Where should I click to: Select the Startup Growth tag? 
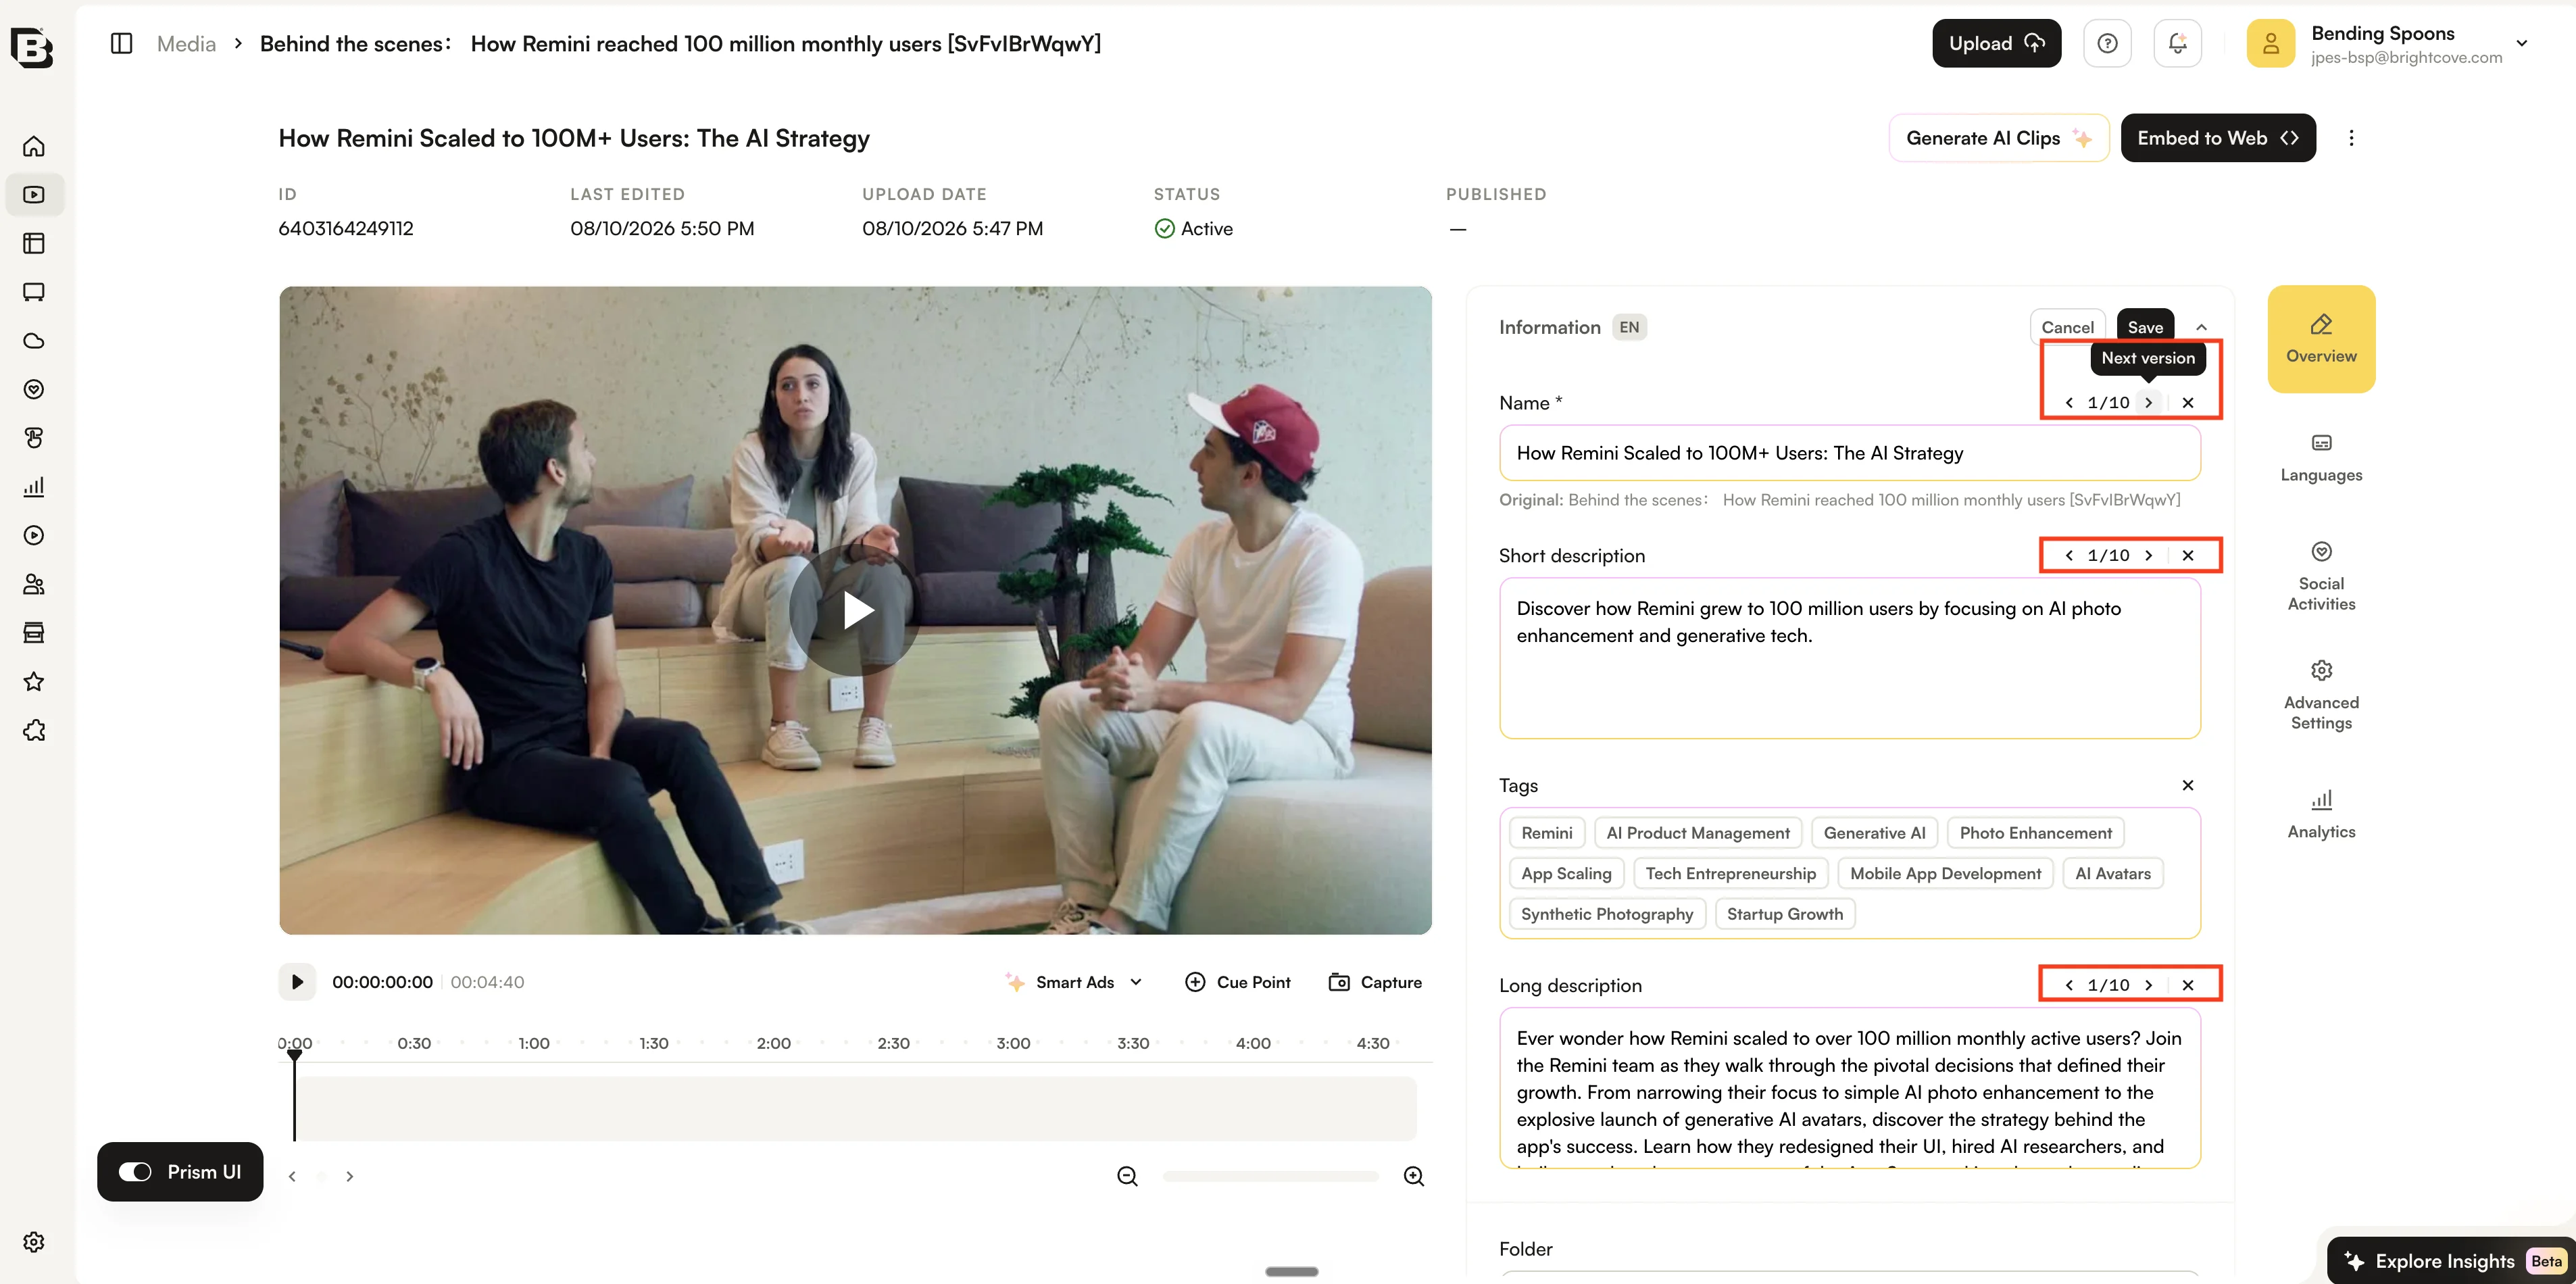1784,914
